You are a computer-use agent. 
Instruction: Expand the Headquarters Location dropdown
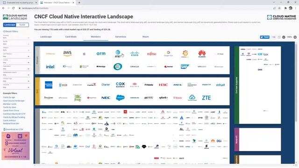tap(16, 75)
